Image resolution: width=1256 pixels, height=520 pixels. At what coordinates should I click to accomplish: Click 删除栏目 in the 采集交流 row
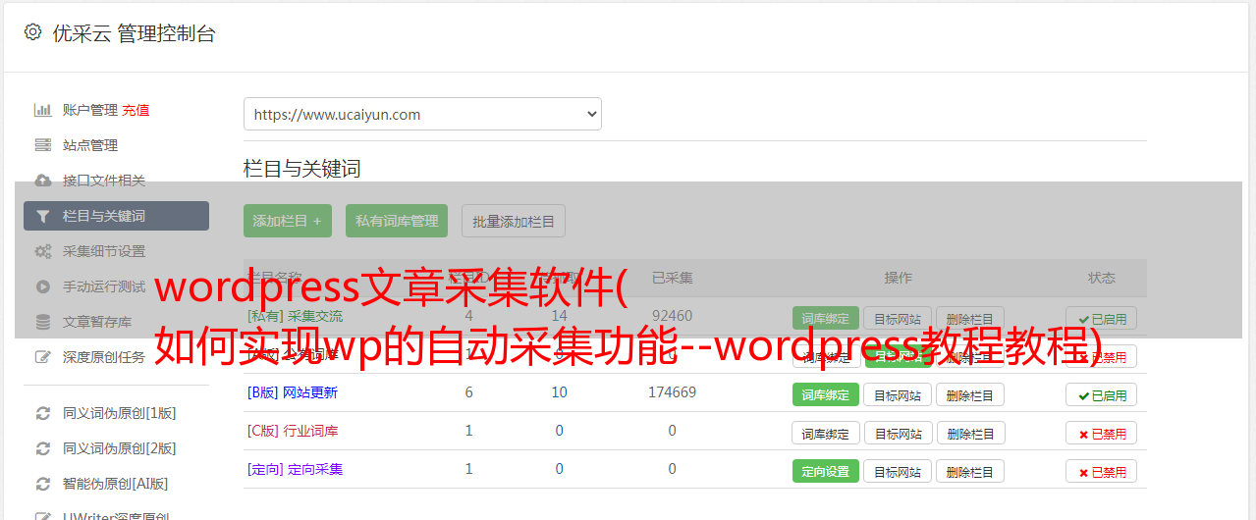coord(970,318)
